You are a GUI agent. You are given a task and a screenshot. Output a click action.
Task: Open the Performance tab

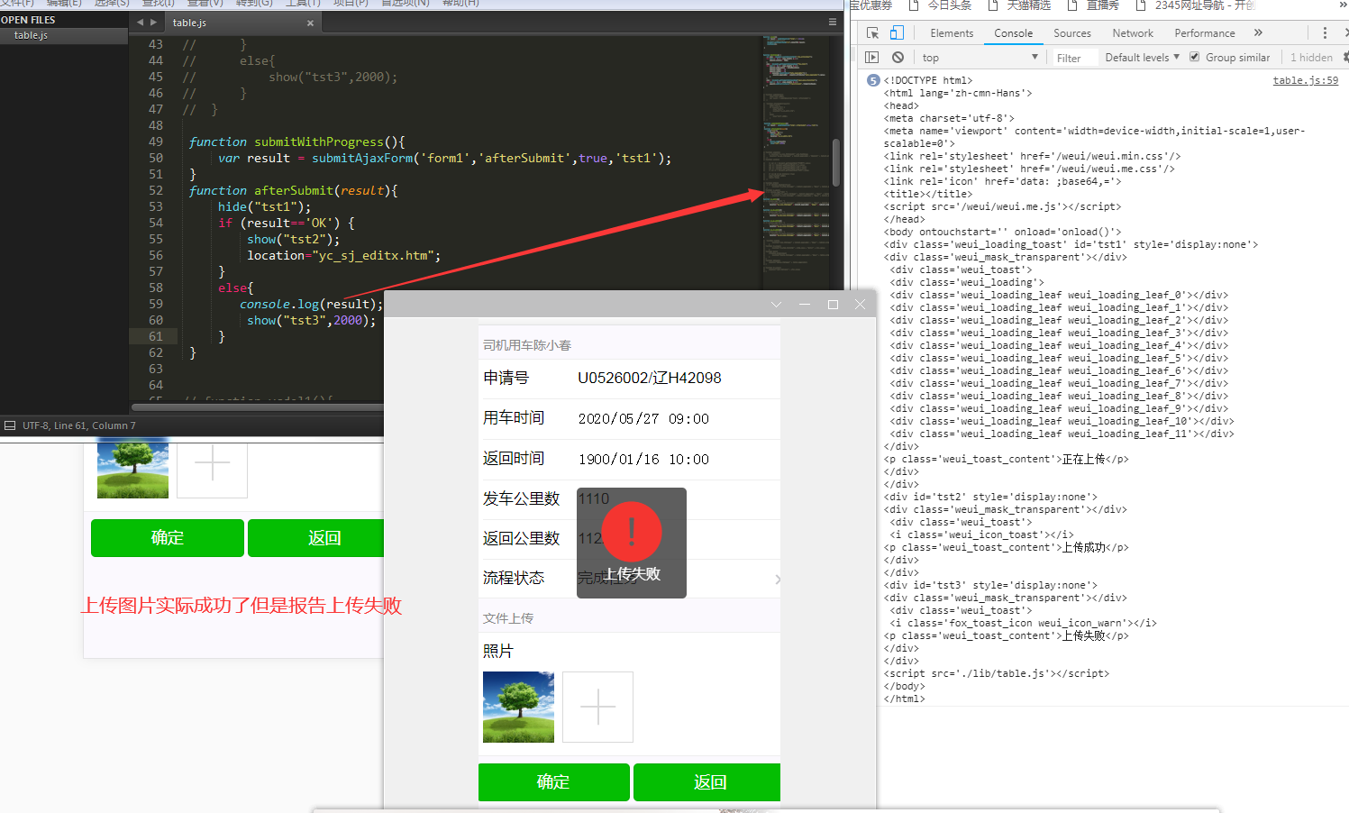(1205, 33)
